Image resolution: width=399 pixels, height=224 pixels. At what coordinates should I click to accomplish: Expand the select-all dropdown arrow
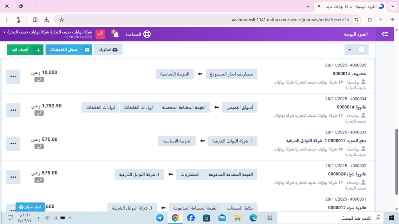point(350,50)
